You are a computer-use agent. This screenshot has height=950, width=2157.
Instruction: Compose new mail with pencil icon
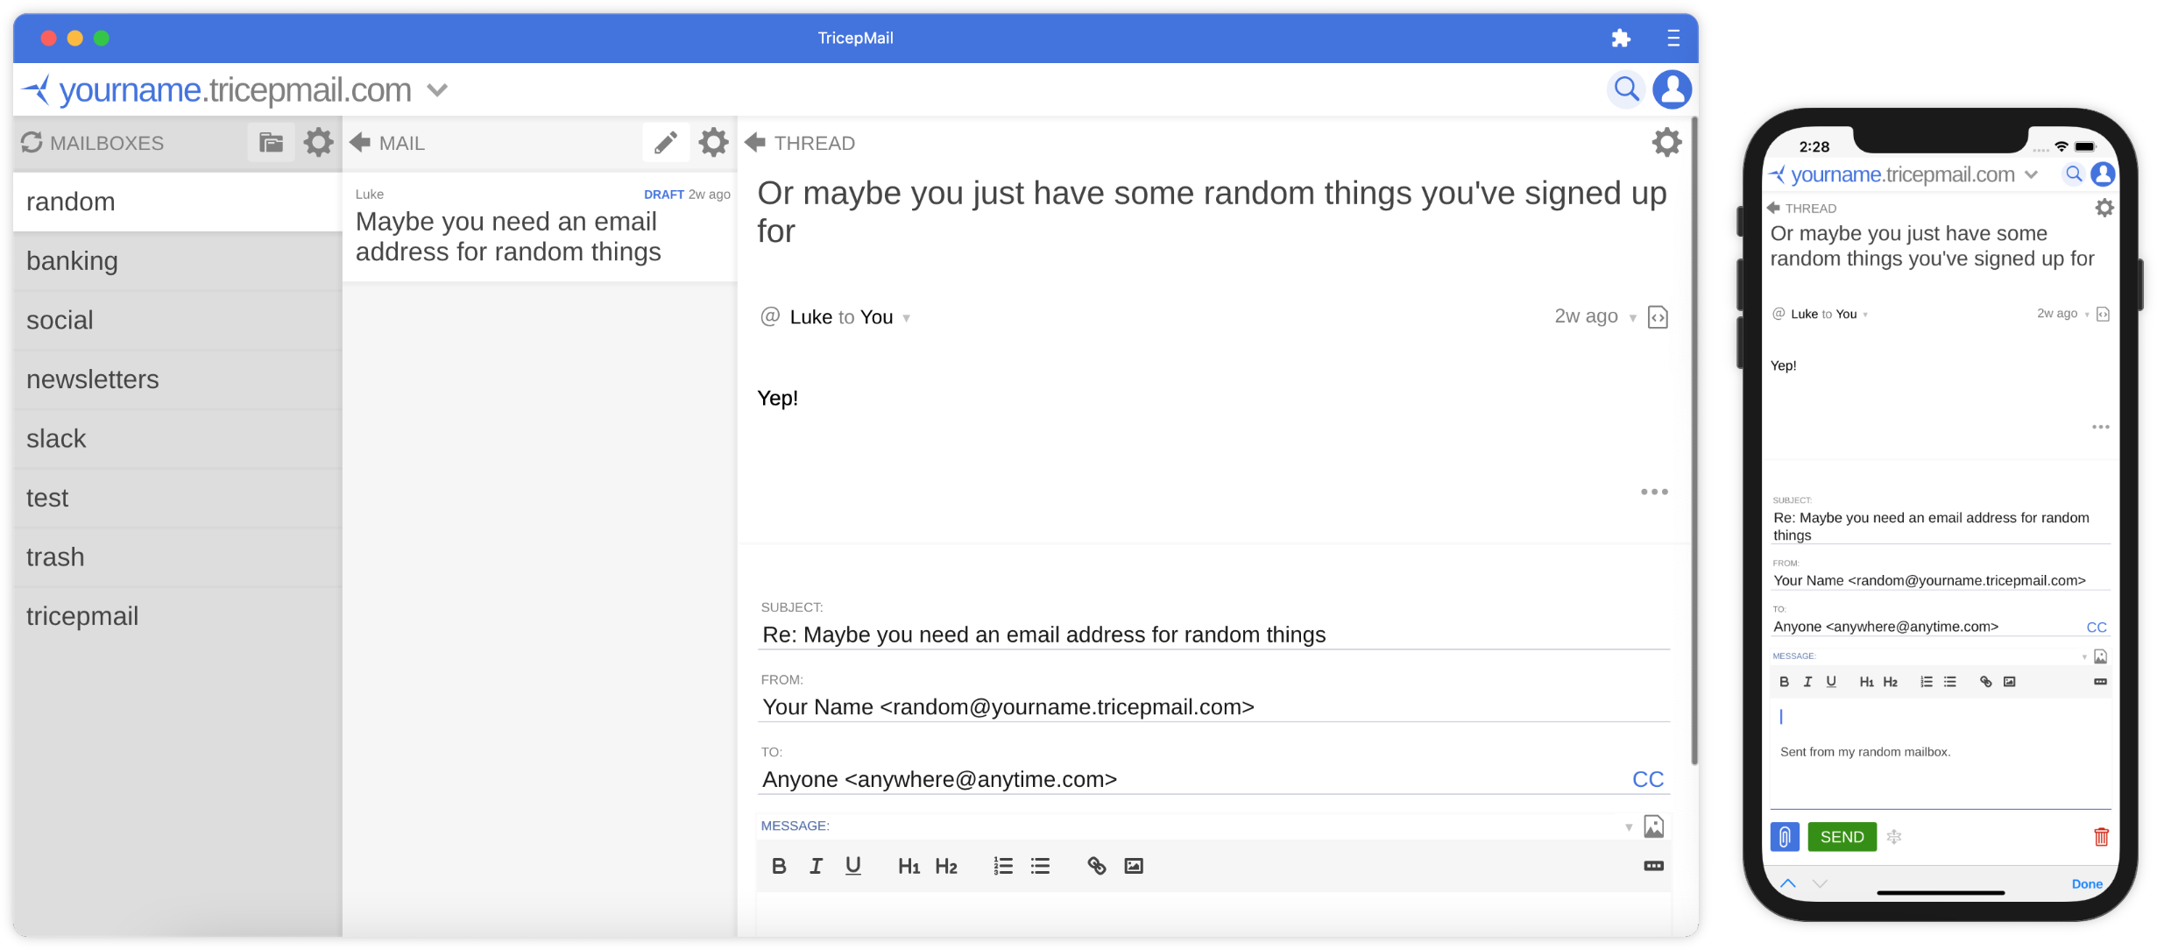(666, 142)
